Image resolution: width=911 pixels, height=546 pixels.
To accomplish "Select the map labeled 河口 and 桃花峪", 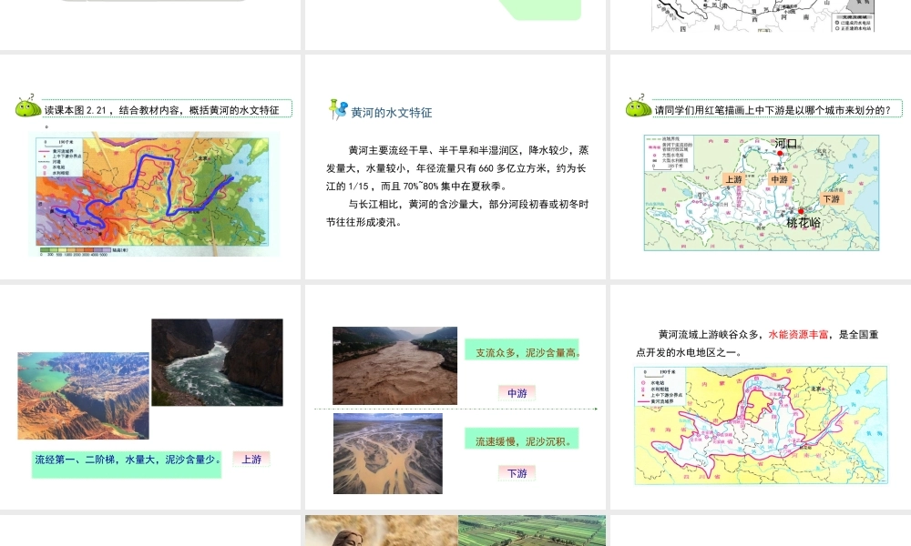I will pyautogui.click(x=761, y=193).
